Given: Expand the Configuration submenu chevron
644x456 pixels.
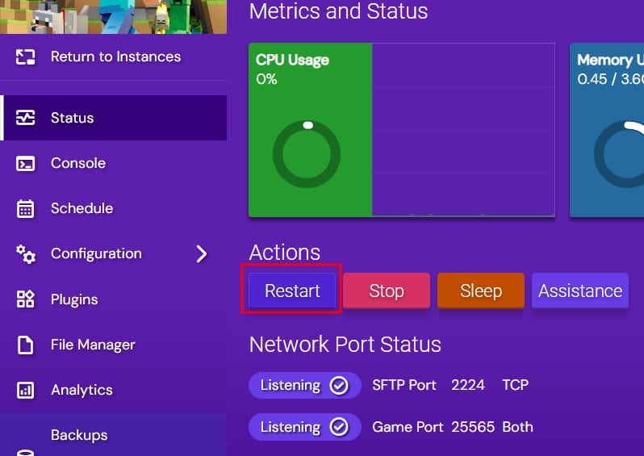Looking at the screenshot, I should [x=202, y=254].
